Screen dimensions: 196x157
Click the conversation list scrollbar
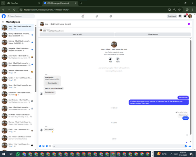click(x=36, y=59)
